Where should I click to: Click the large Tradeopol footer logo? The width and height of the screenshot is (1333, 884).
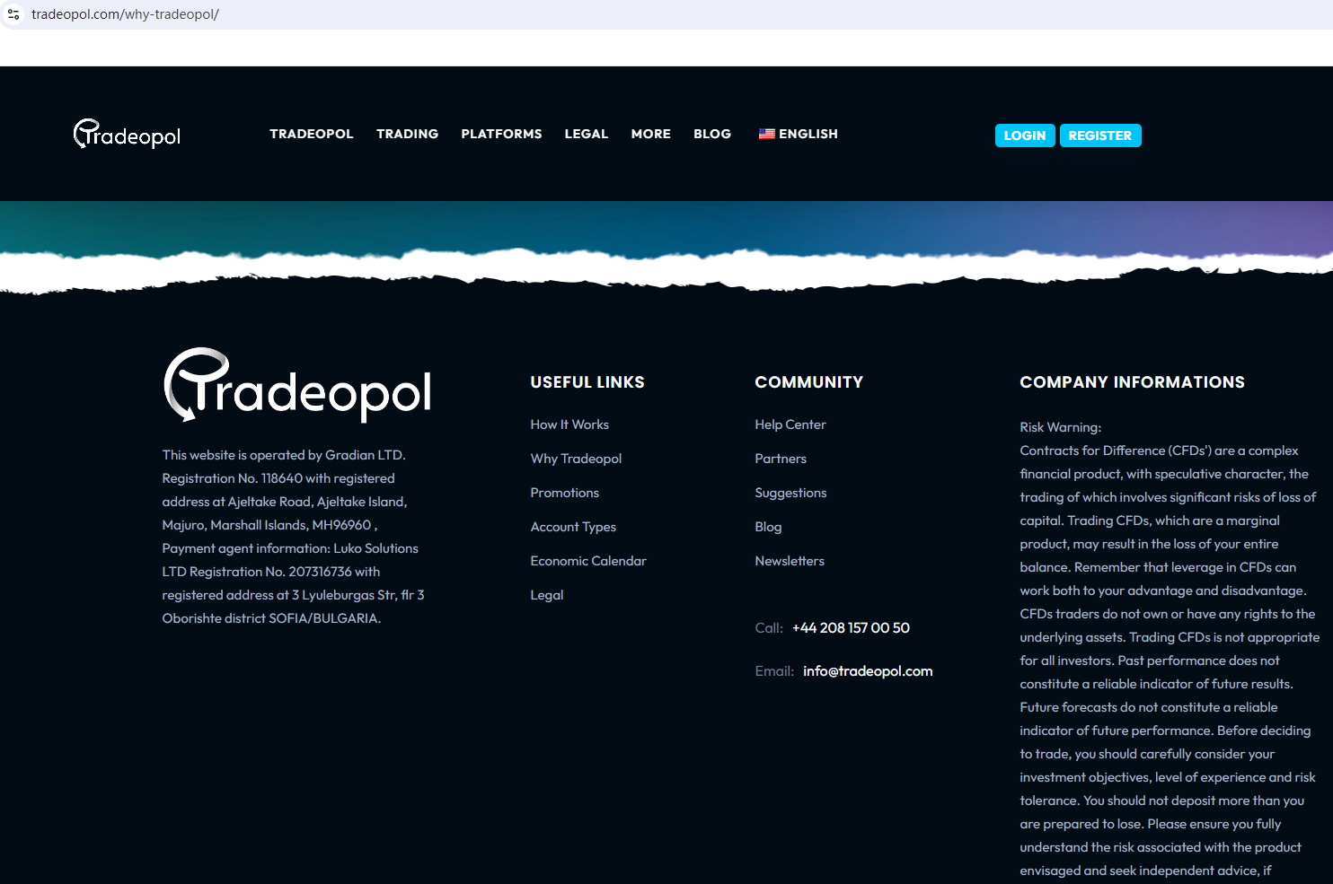[x=297, y=384]
